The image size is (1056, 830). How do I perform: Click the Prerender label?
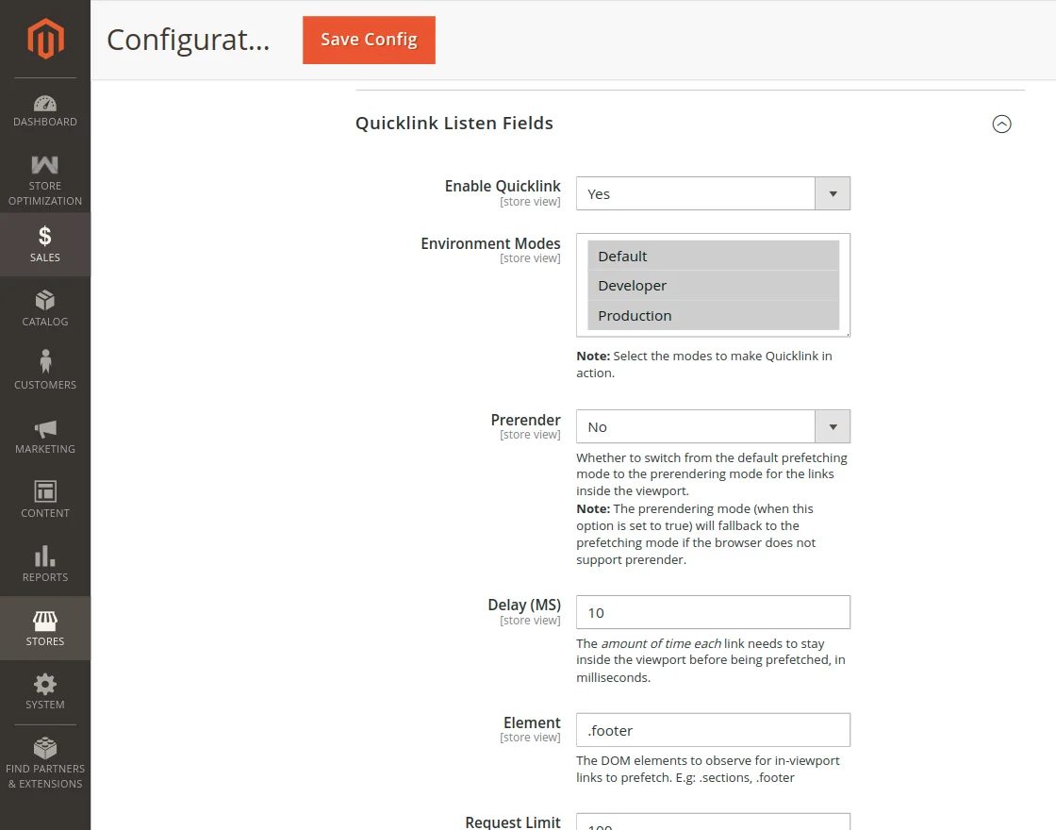click(525, 420)
